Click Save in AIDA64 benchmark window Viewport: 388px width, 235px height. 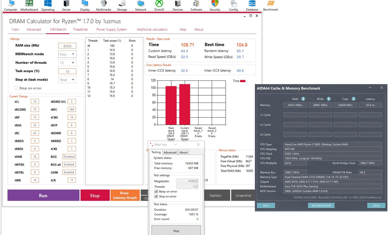tap(266, 206)
